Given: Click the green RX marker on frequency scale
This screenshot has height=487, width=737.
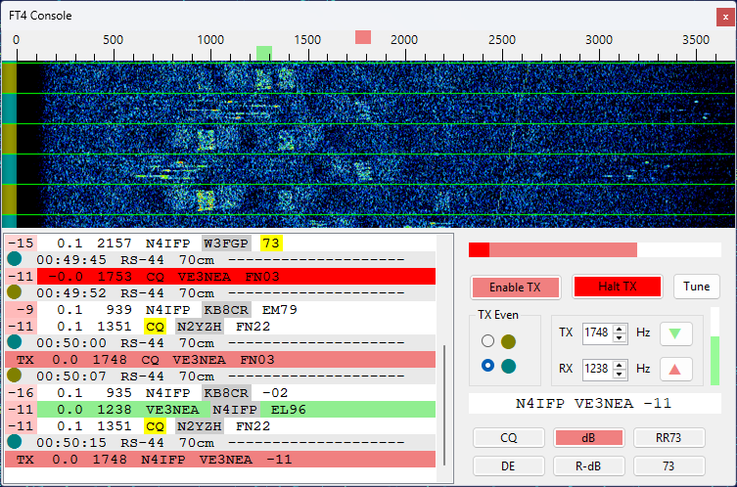Looking at the screenshot, I should point(263,52).
